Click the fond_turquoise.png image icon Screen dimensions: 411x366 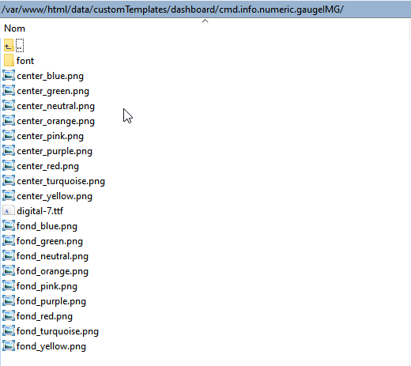tap(9, 331)
